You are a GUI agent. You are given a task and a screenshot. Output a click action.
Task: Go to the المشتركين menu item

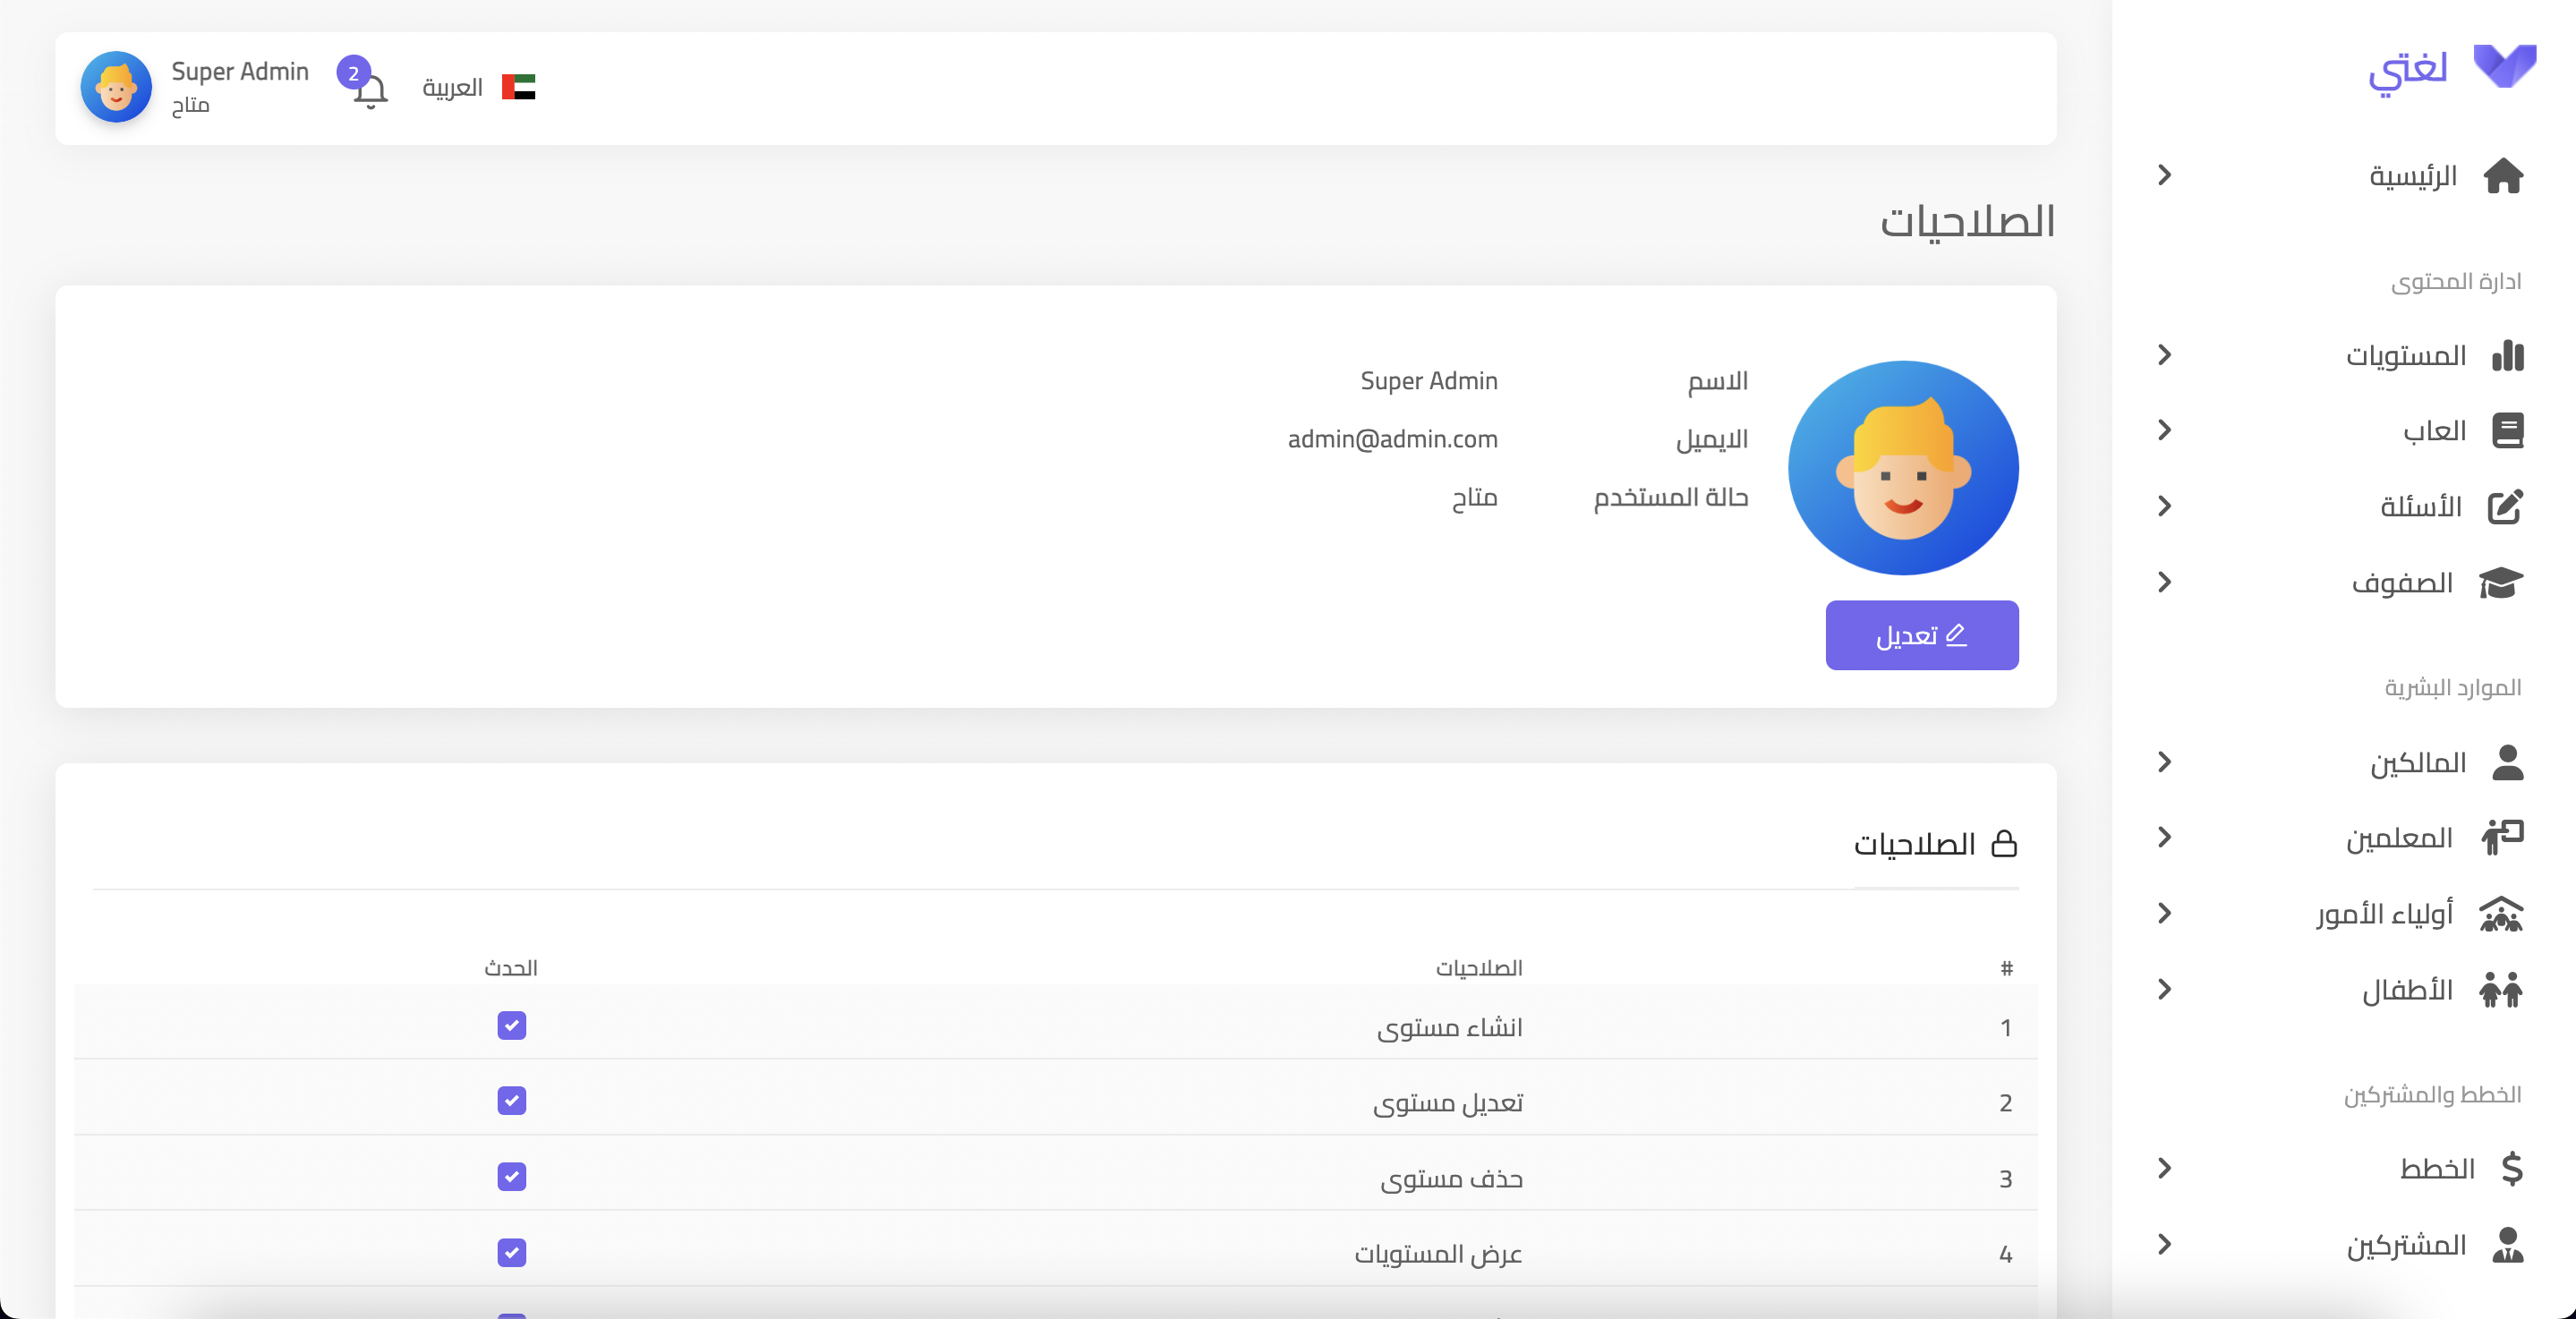[x=2406, y=1245]
